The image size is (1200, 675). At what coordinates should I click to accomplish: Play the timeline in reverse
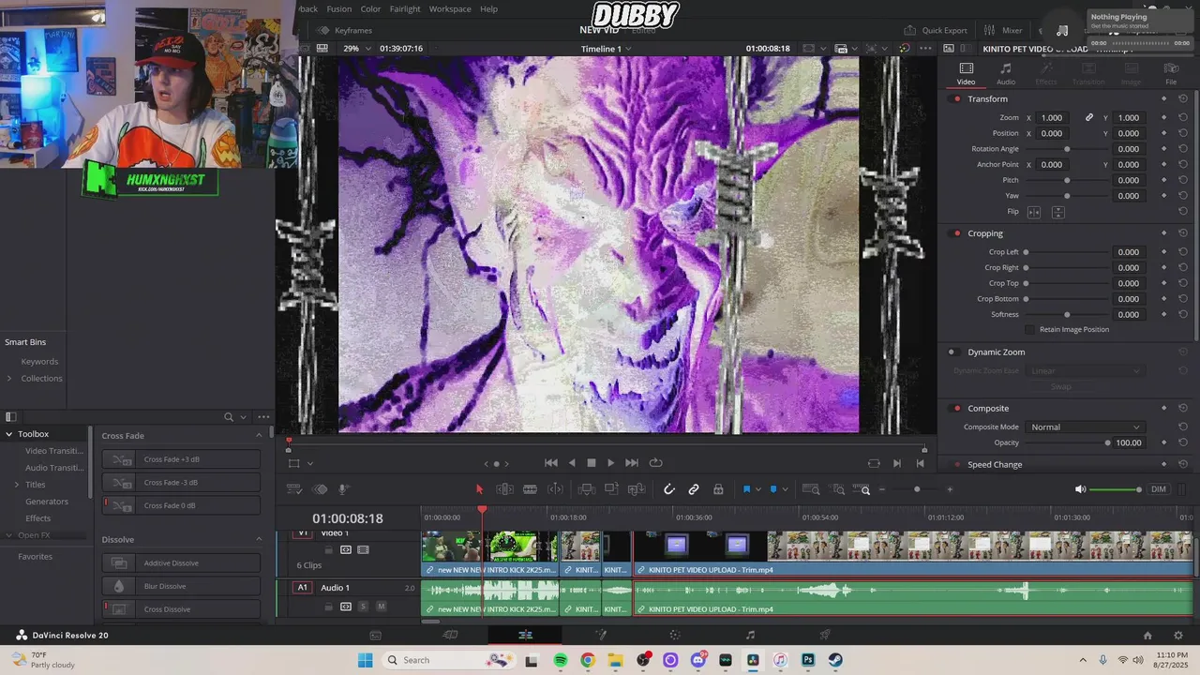572,462
